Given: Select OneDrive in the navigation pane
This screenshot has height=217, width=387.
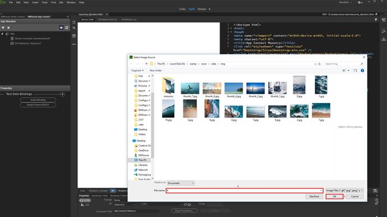Looking at the screenshot, I should click(142, 150).
